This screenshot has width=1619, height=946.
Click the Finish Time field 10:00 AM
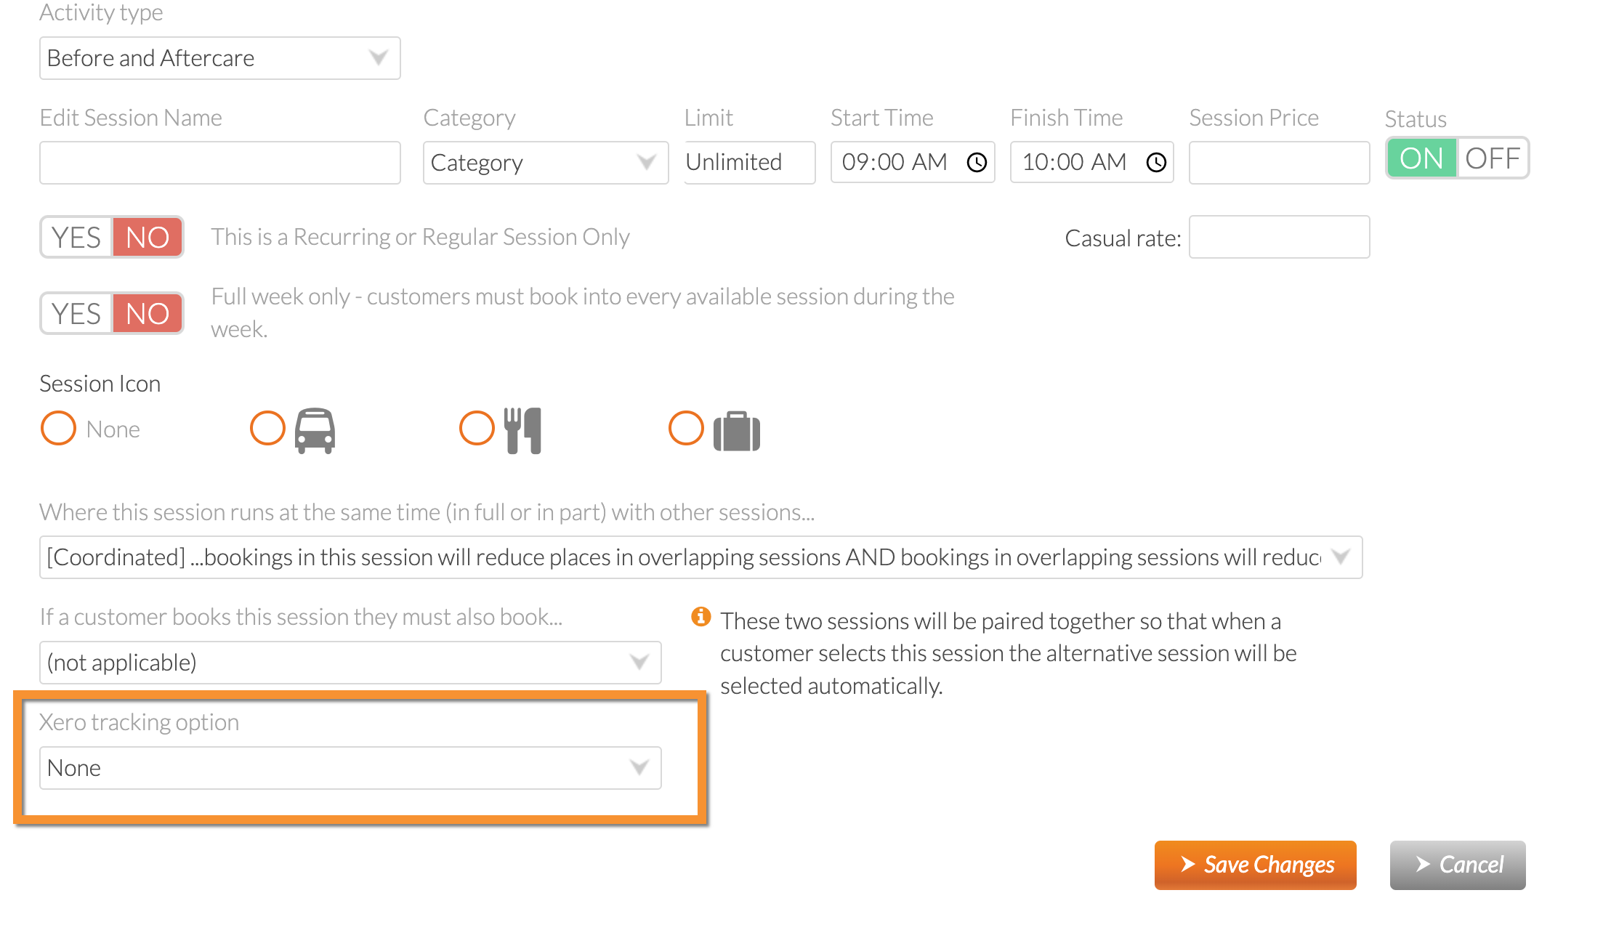1092,162
